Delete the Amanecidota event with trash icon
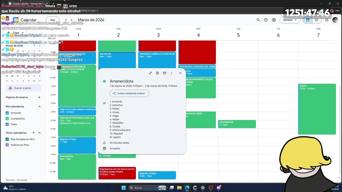 [x=157, y=73]
